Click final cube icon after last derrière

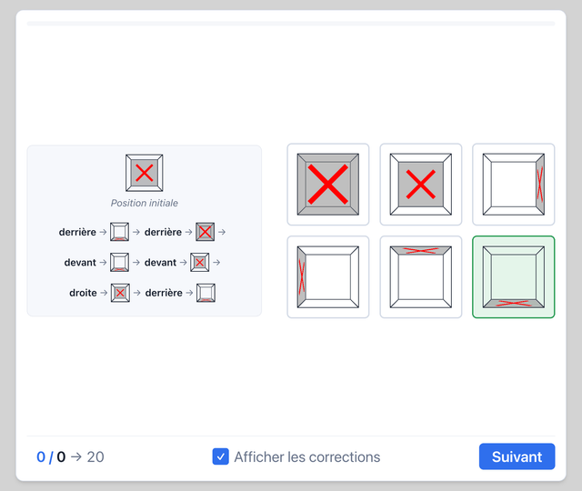pyautogui.click(x=206, y=293)
